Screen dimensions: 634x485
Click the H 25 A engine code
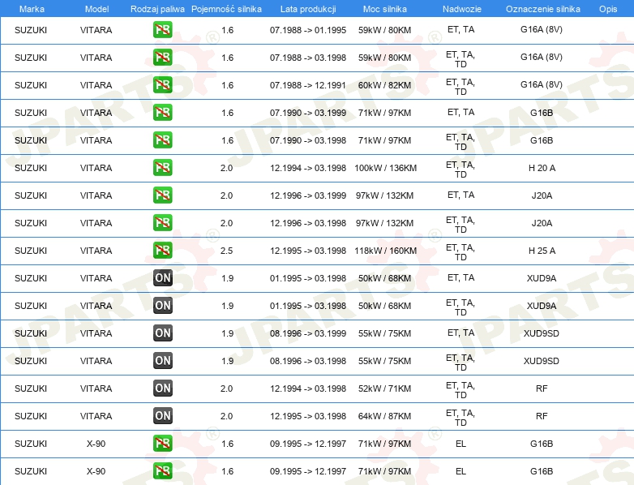point(542,251)
